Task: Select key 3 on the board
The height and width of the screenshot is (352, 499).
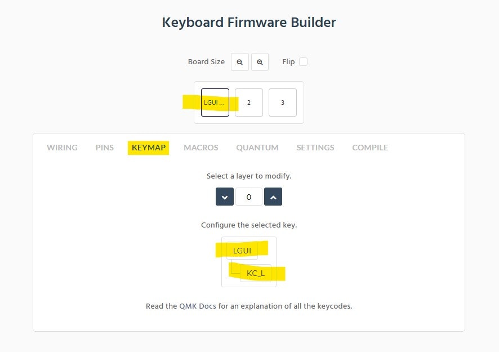Action: coord(283,103)
